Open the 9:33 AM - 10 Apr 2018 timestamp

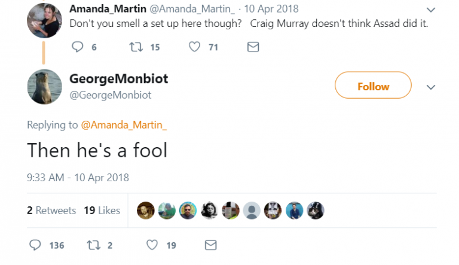(78, 177)
